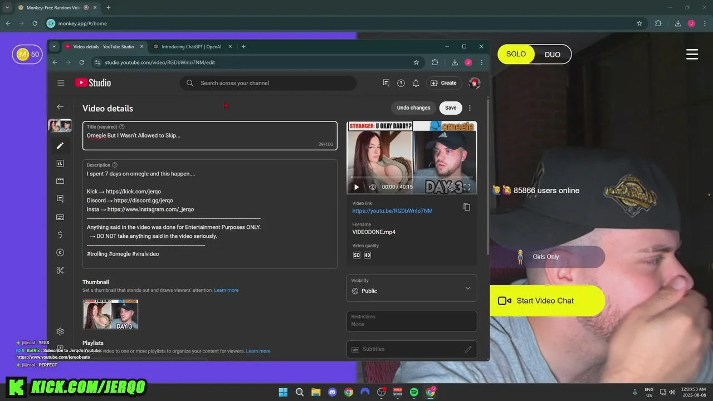The height and width of the screenshot is (401, 713).
Task: Switch to the Video details YouTube Studio tab
Action: 104,47
